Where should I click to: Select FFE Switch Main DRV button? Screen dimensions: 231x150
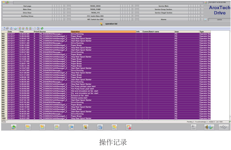click(95, 16)
